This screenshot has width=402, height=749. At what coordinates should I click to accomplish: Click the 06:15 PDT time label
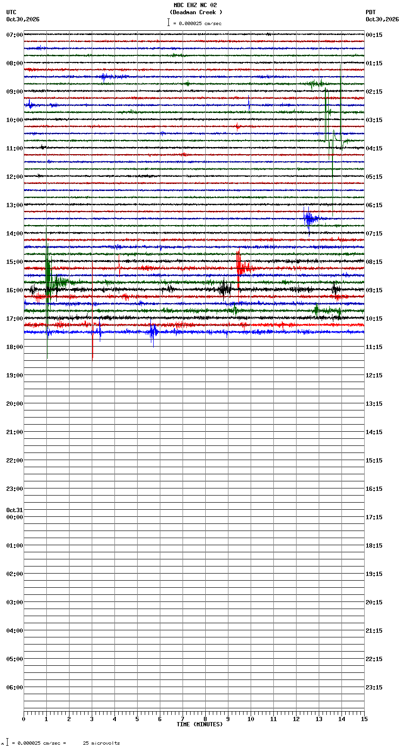pyautogui.click(x=374, y=205)
